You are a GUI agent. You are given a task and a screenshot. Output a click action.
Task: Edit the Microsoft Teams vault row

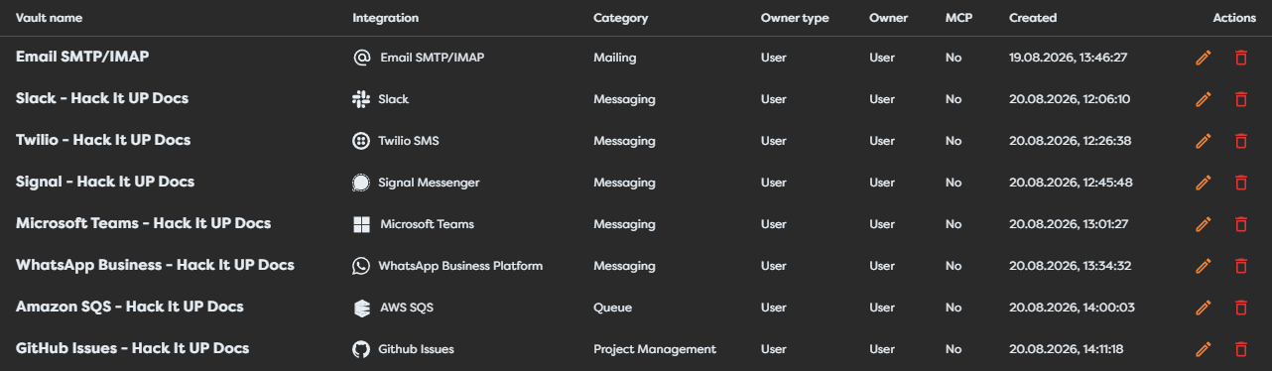[x=1204, y=224]
